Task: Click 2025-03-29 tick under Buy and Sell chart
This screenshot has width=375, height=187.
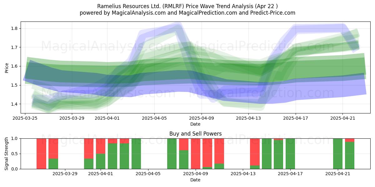Action: click(x=65, y=174)
